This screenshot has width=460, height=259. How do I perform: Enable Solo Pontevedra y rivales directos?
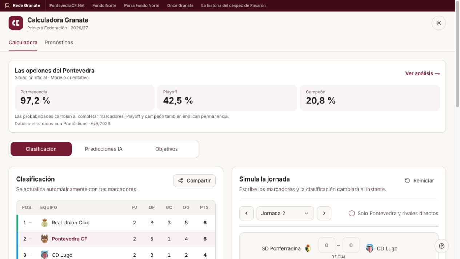(352, 214)
